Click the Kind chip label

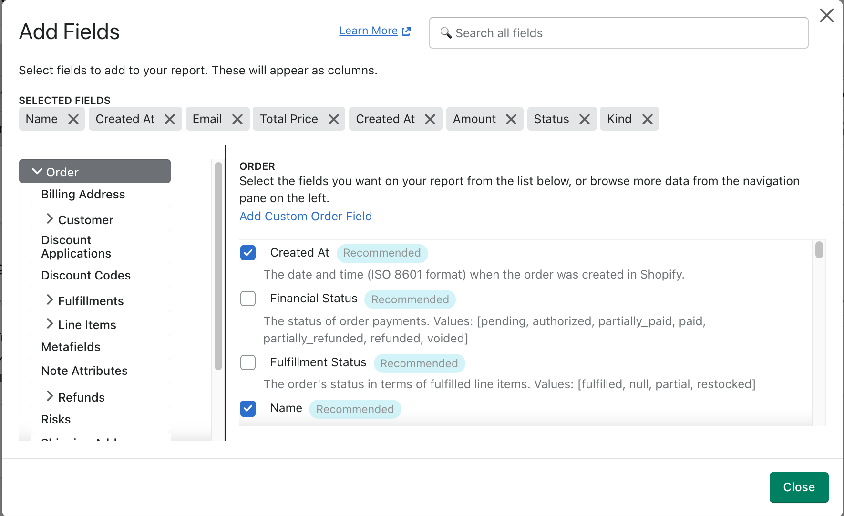(619, 119)
